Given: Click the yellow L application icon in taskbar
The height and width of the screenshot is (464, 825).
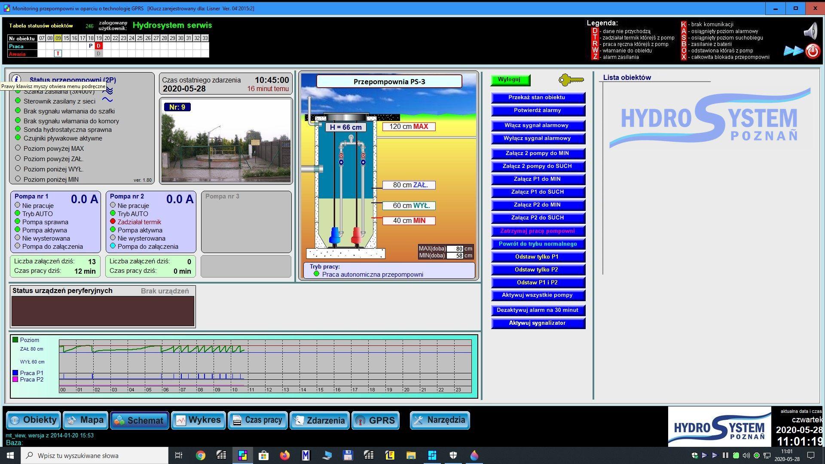Looking at the screenshot, I should 390,455.
